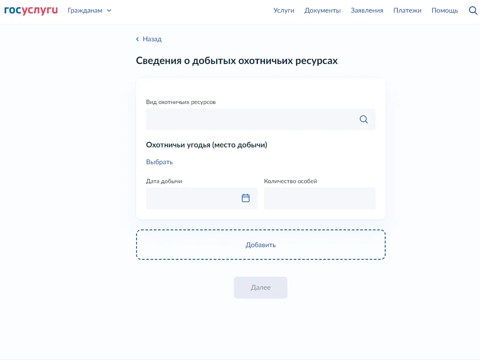Expand the chevron next to Гражданам
480x360 pixels.
[109, 11]
